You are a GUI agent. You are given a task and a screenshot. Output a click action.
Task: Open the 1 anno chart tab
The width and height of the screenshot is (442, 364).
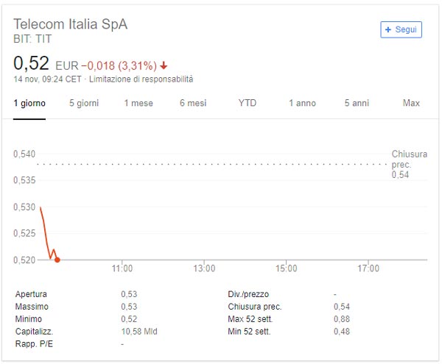(x=302, y=103)
